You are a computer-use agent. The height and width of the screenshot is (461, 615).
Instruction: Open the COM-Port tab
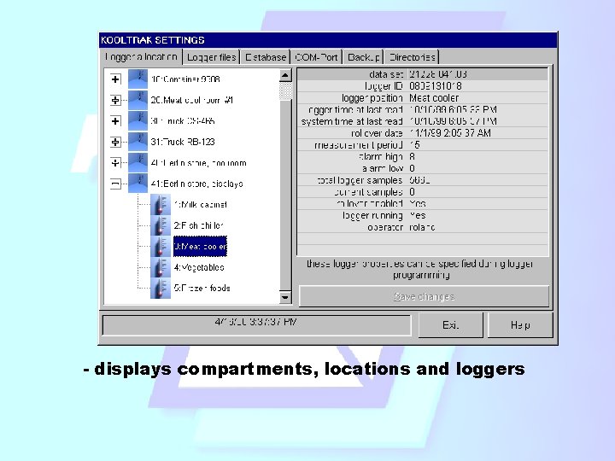316,57
